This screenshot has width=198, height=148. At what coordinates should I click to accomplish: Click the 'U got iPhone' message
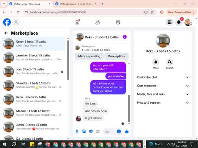93,118
